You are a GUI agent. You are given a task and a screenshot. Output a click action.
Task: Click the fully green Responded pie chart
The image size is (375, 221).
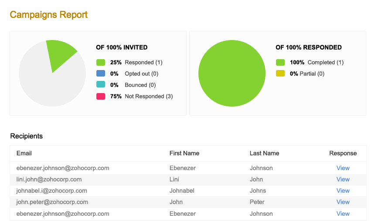232,73
